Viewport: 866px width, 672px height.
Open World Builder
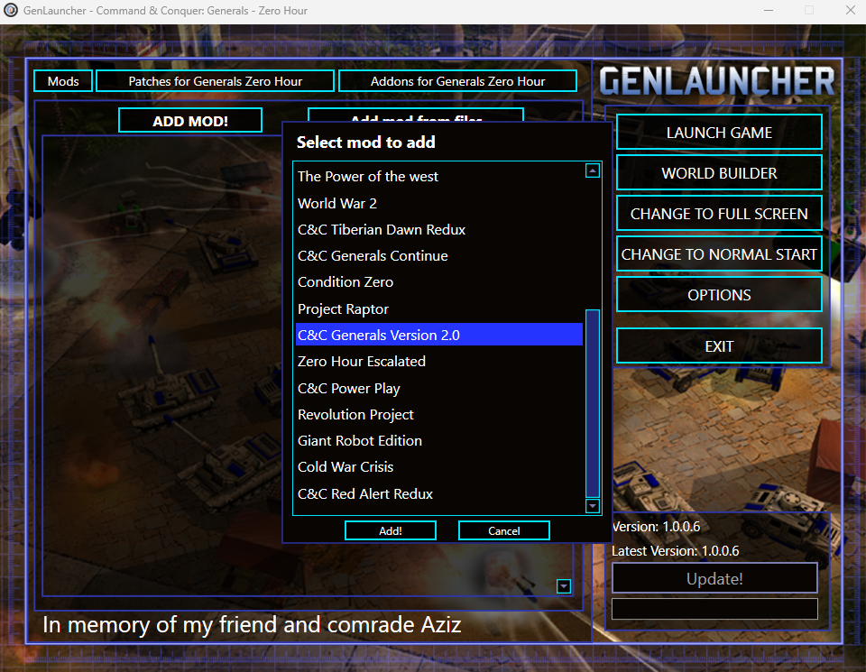coord(719,173)
